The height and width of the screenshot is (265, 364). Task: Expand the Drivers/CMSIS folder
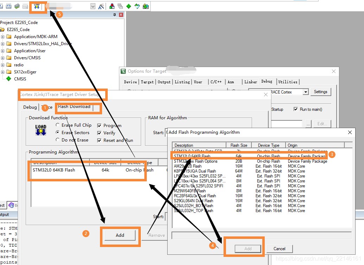coord(2,58)
